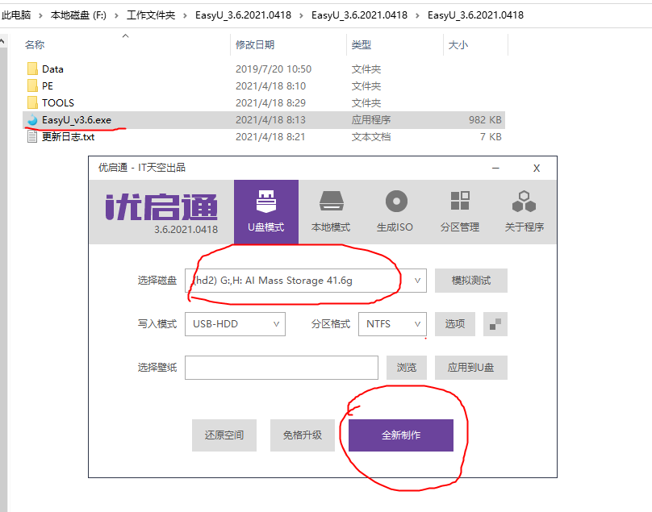
Task: Click 工作文件夹 in the breadcrumb
Action: (151, 15)
